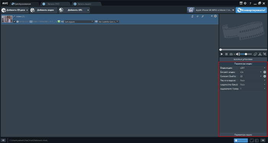Open the Битрейт видео n/a dropdown
The height and width of the screenshot is (143, 268).
coord(251,72)
